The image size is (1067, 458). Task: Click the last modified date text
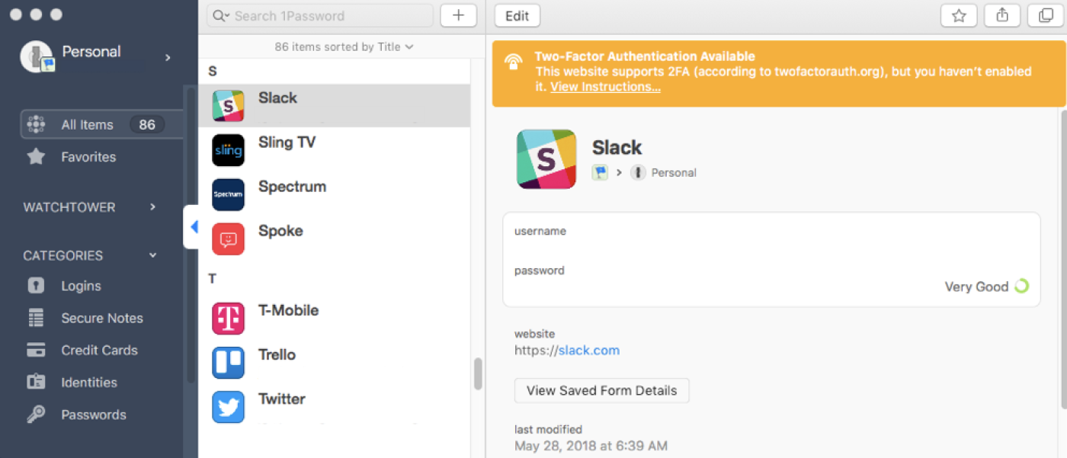coord(591,446)
